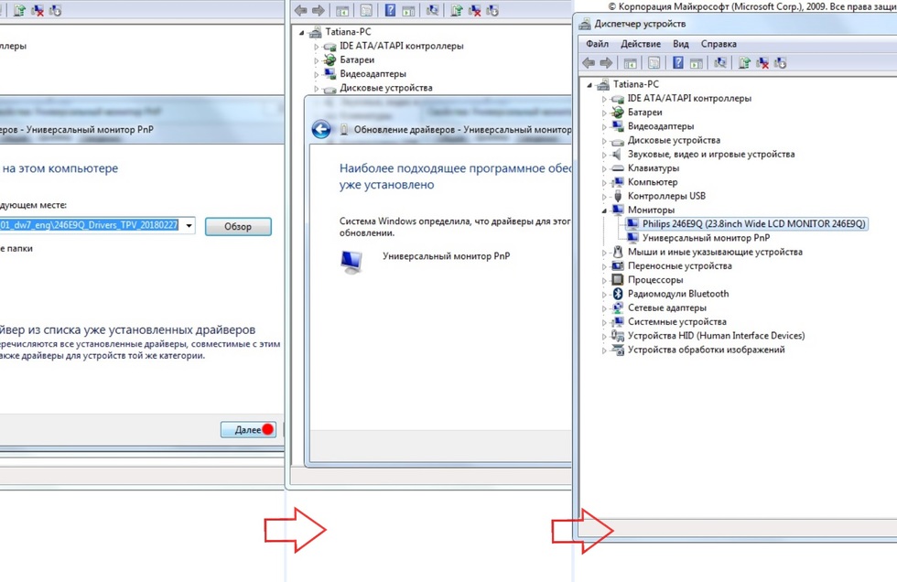897x582 pixels.
Task: Click the red-X Uninstall icon in the rightmost toolbar
Action: click(762, 63)
